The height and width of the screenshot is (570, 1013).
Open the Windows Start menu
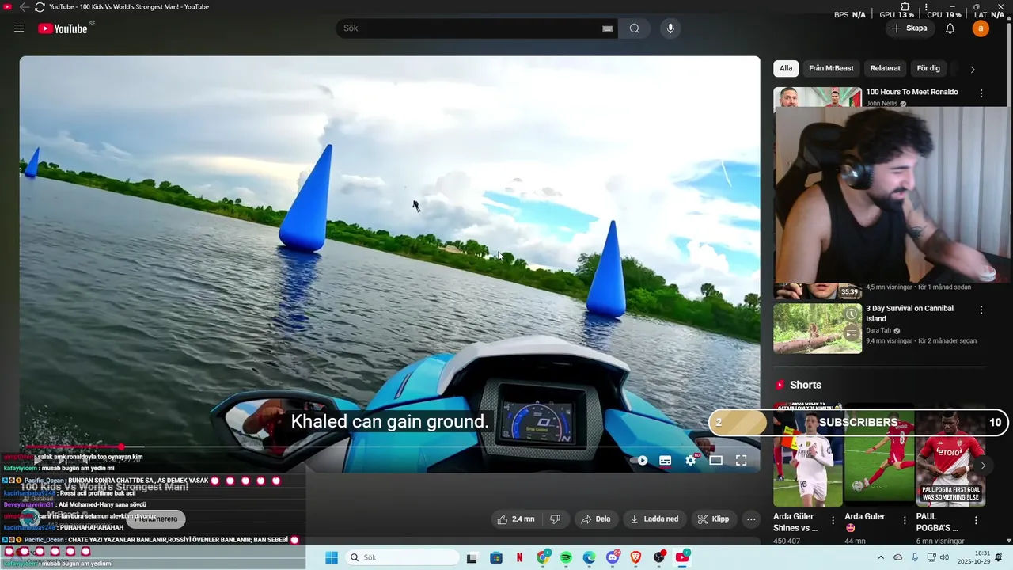[x=332, y=557]
